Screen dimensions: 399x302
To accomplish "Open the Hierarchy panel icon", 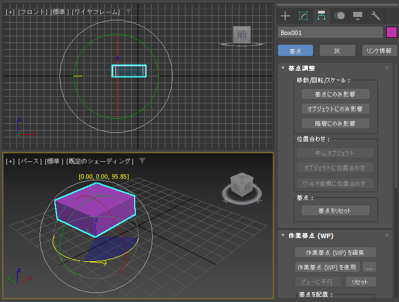I will tap(321, 16).
